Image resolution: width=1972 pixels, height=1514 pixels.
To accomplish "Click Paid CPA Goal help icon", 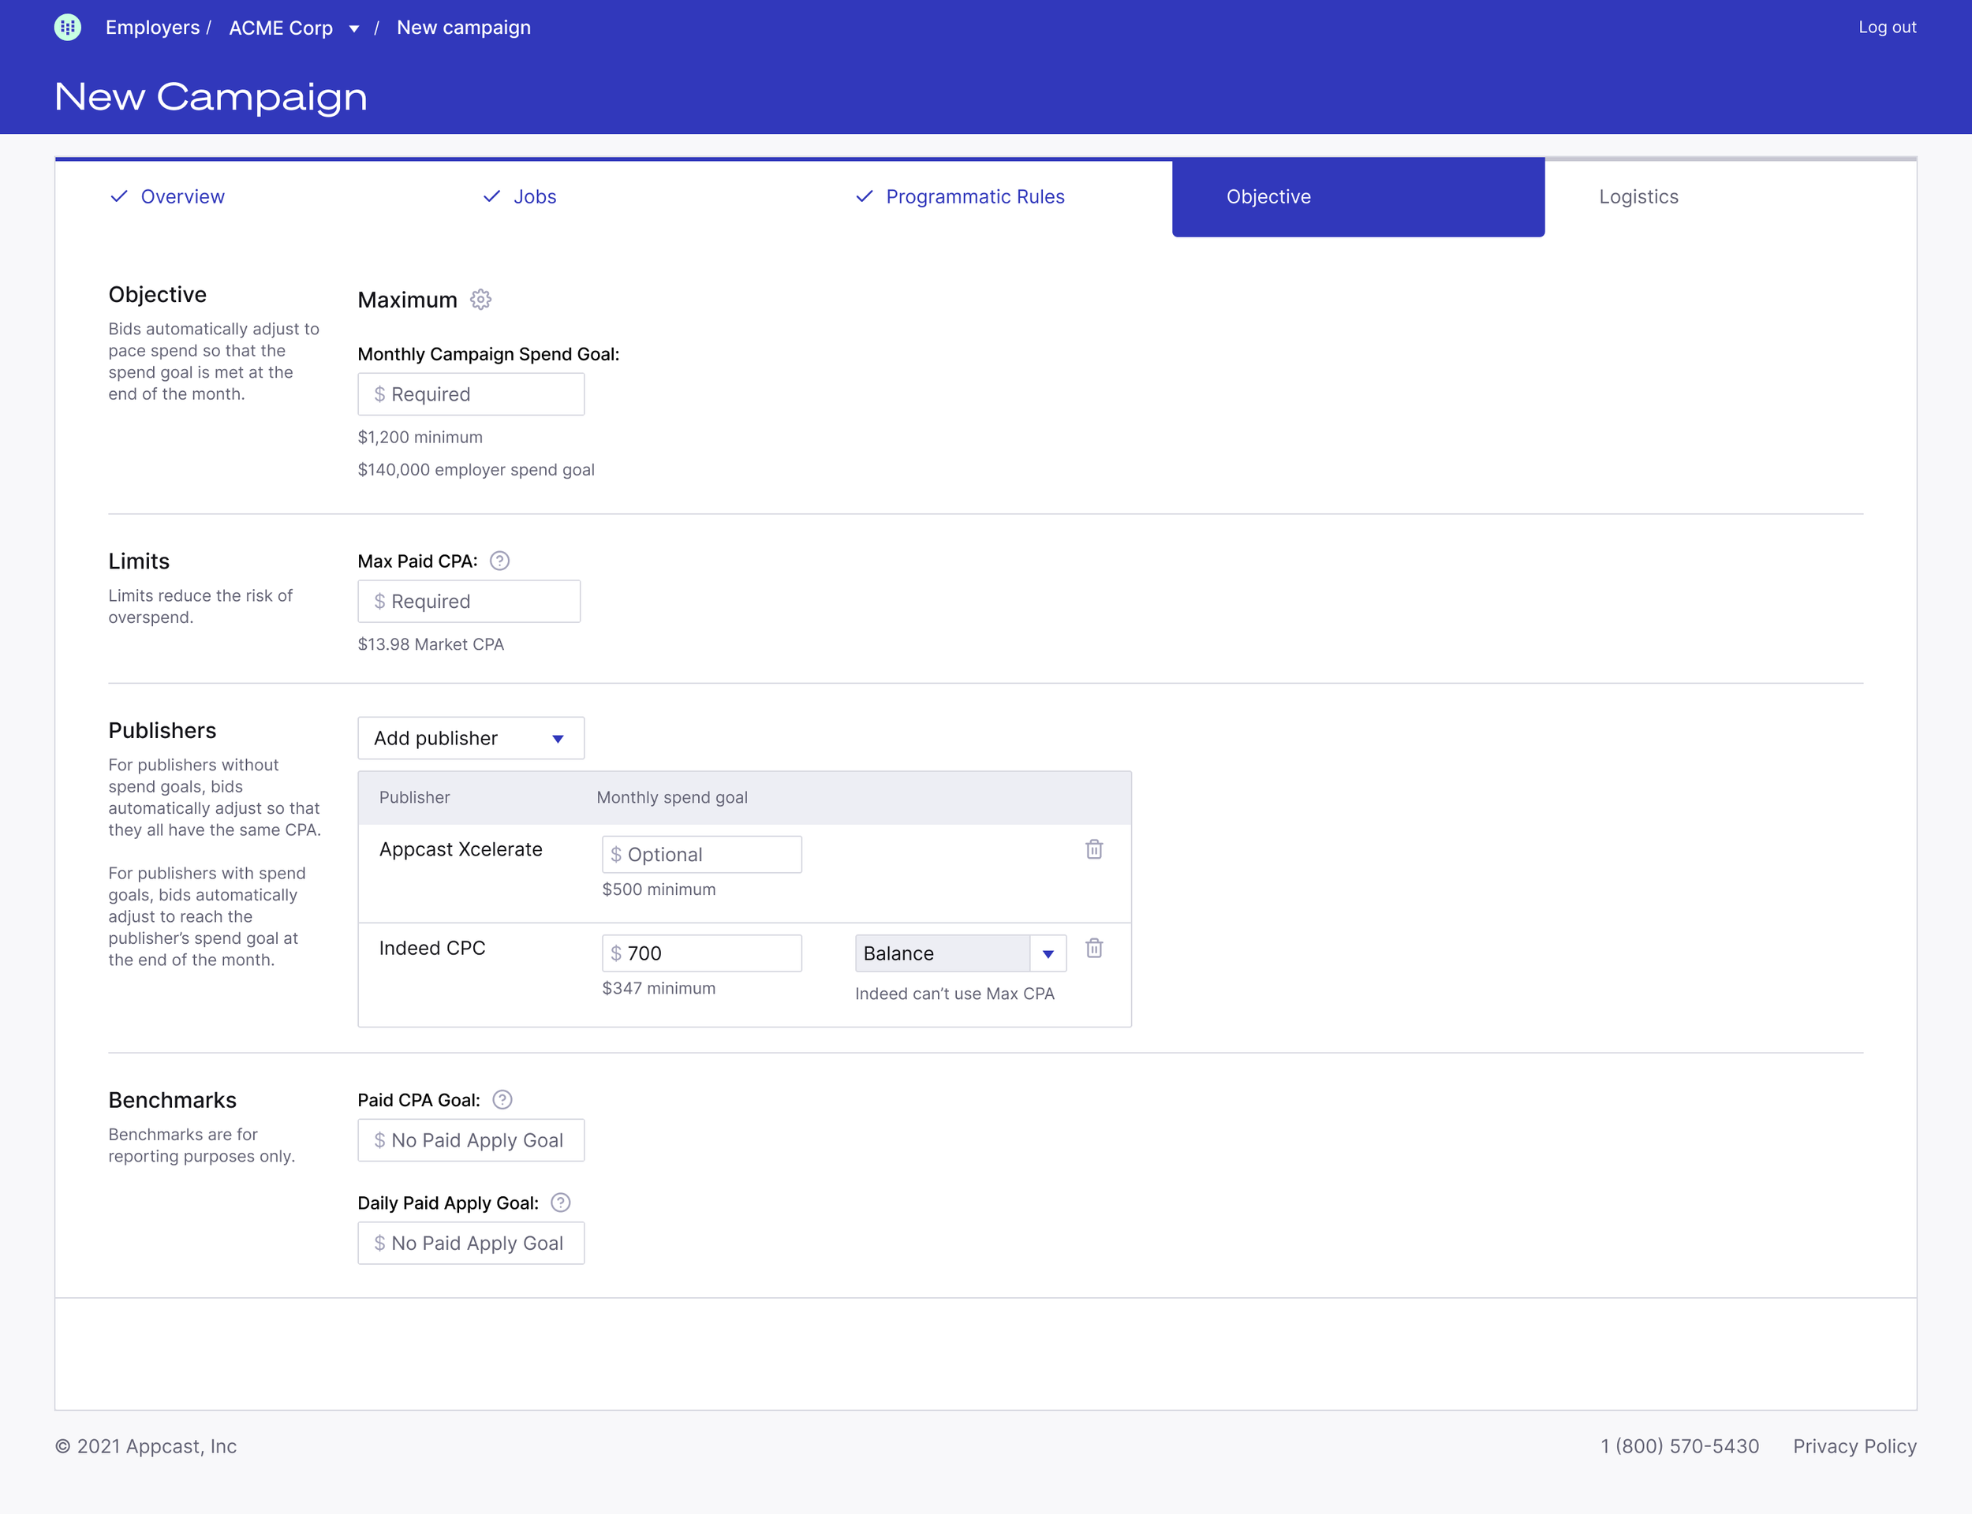I will point(502,1099).
